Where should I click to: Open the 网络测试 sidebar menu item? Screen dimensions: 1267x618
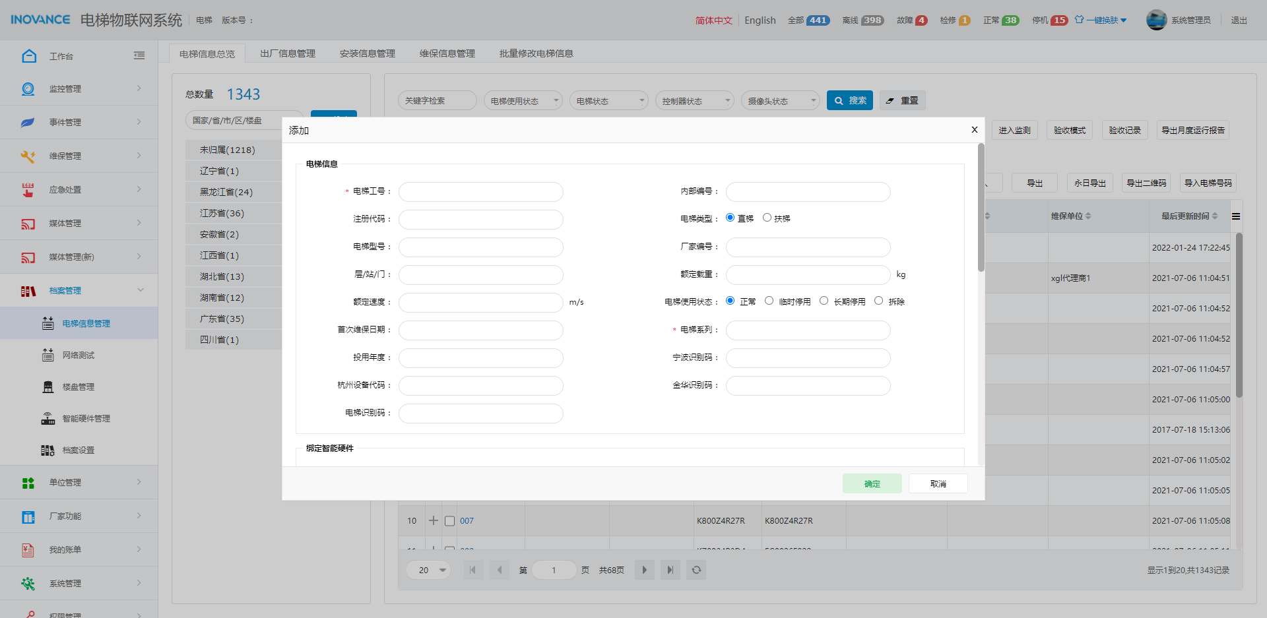click(x=79, y=355)
